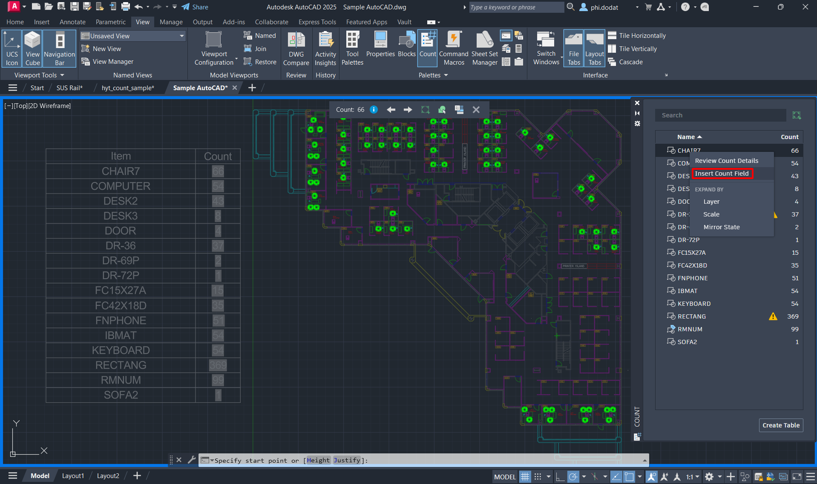
Task: Open the Blocks palette
Action: (x=407, y=44)
